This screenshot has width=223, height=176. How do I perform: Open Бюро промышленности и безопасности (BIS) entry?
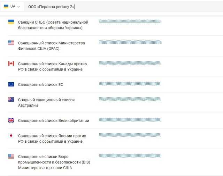54,162
